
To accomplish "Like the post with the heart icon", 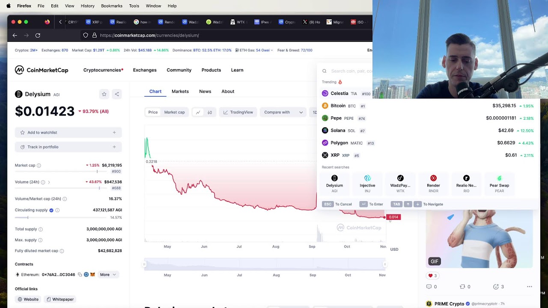I will tap(430, 275).
